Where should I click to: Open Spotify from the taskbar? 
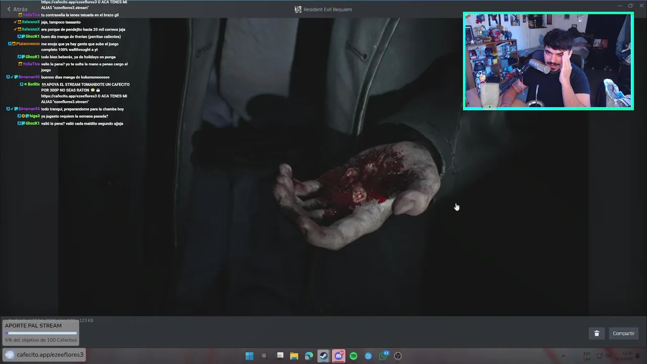[x=353, y=356]
